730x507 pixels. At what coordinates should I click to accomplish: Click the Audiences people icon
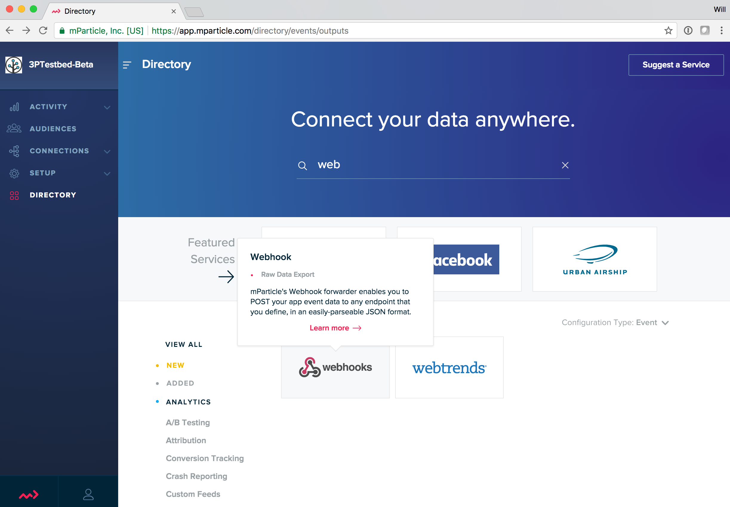coord(14,129)
